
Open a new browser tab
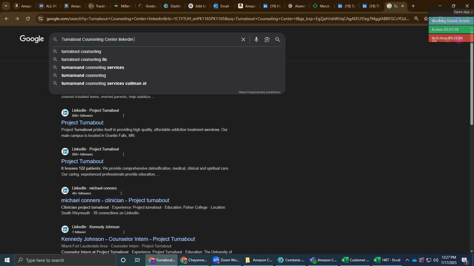[413, 6]
